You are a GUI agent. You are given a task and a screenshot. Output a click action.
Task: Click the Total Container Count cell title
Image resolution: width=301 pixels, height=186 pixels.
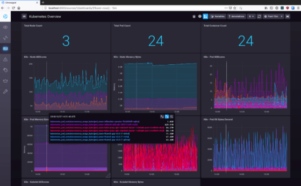(x=215, y=26)
